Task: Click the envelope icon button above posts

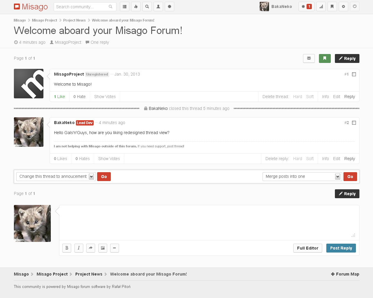Action: pyautogui.click(x=309, y=58)
